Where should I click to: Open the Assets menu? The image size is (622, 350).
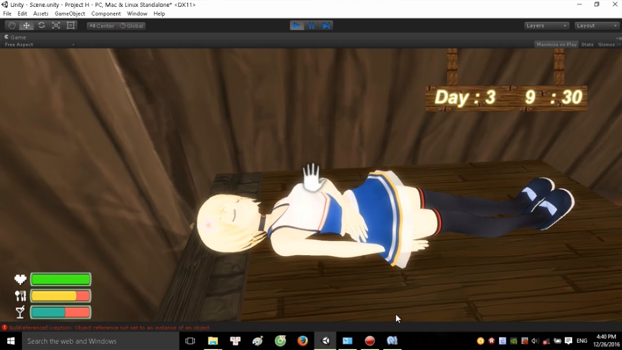(41, 14)
